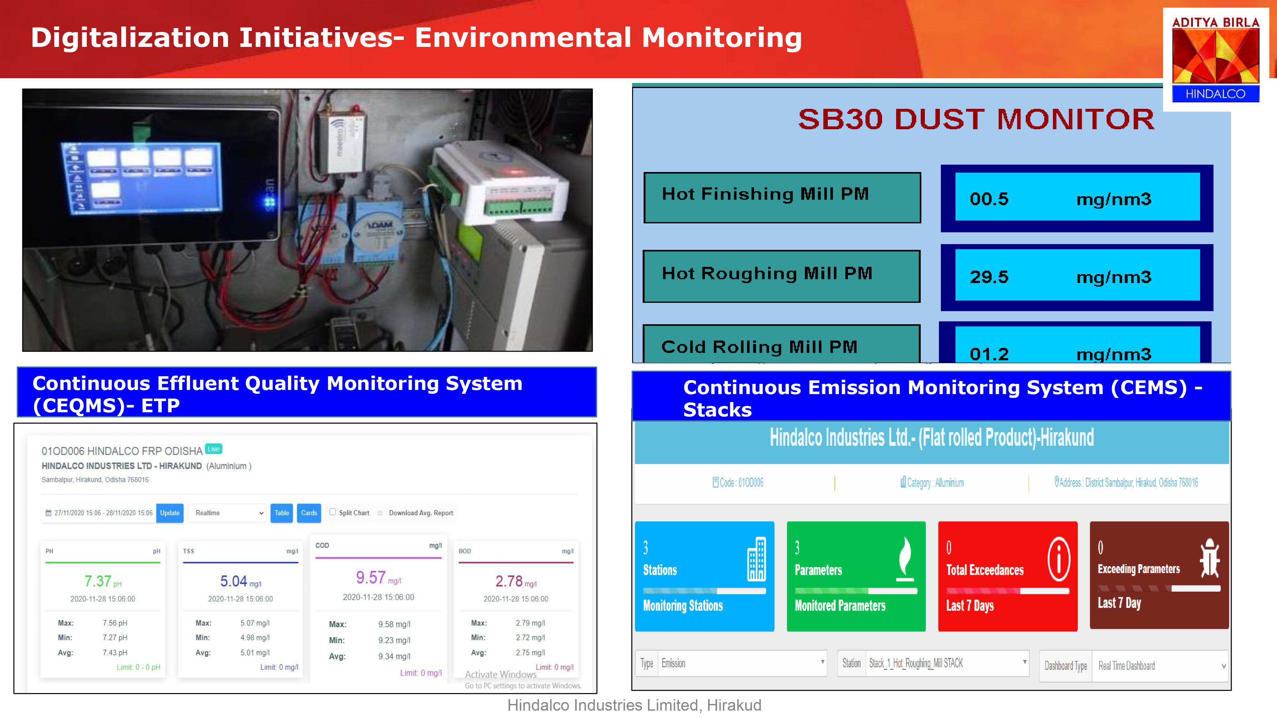
Task: Toggle the Split Chart checkbox
Action: click(333, 512)
